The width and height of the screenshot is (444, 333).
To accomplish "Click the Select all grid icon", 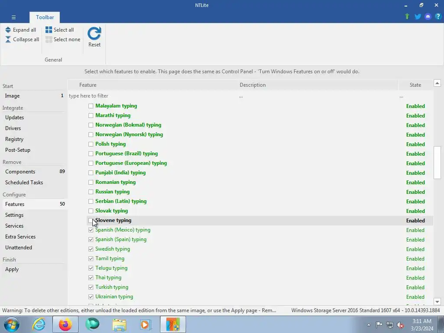I will [x=49, y=30].
